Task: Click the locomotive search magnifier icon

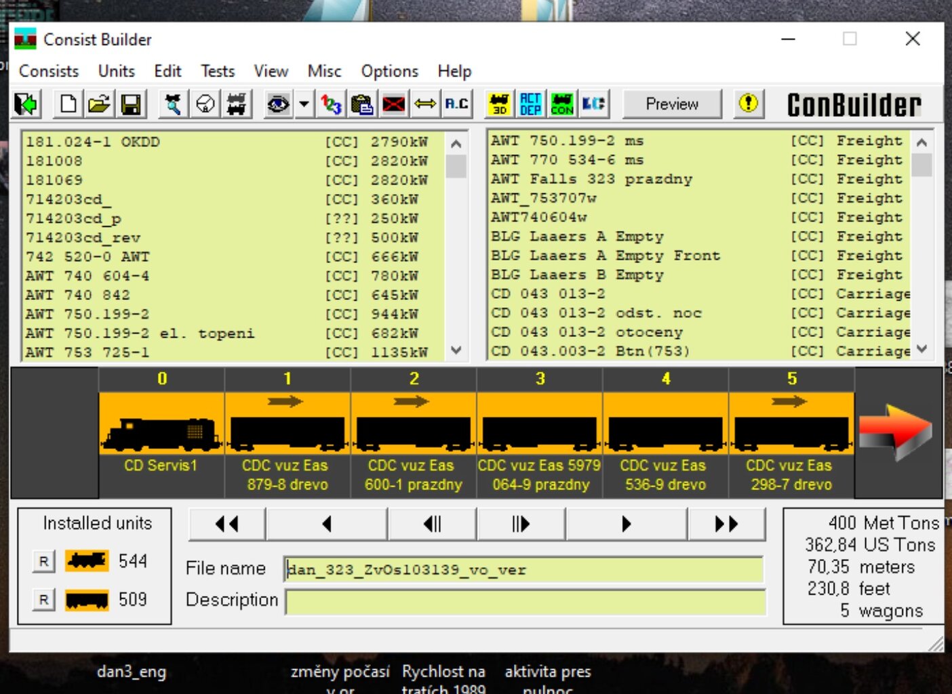Action: click(x=174, y=104)
